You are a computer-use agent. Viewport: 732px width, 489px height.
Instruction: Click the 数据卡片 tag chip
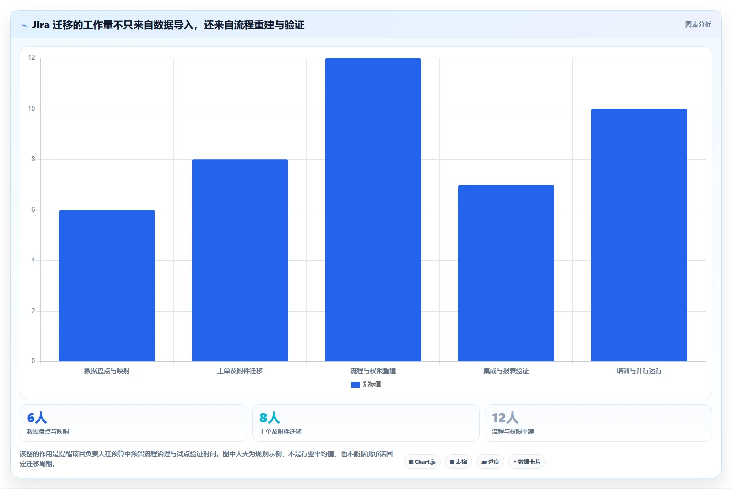coord(527,462)
